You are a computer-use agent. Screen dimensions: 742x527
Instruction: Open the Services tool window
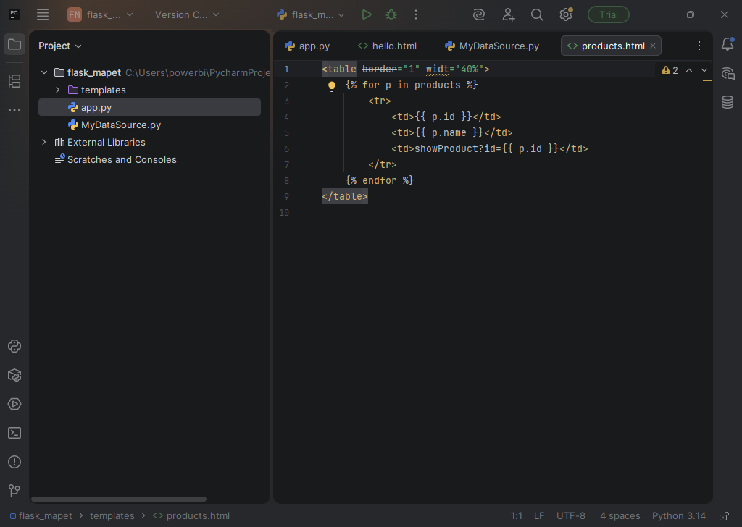click(14, 404)
